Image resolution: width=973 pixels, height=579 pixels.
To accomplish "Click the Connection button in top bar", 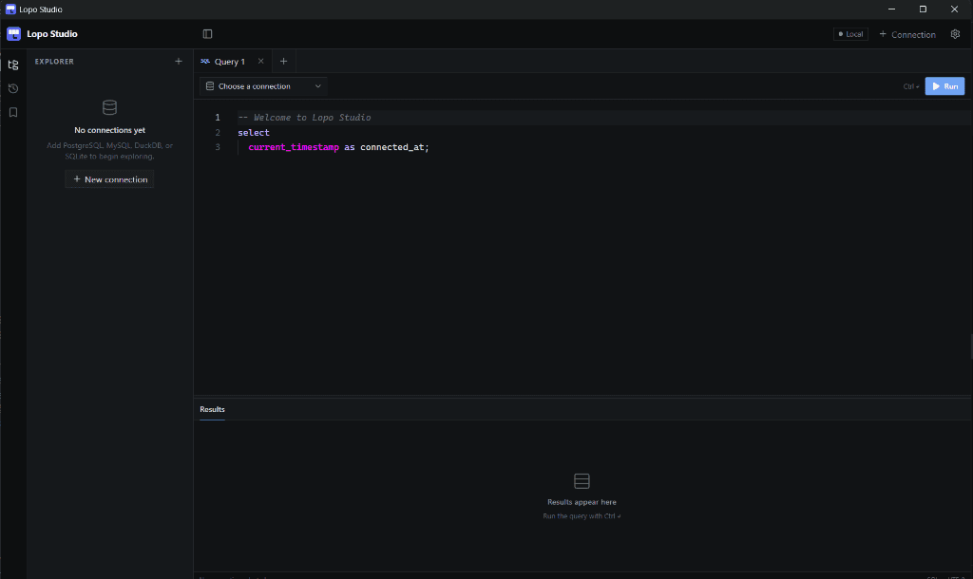I will (x=907, y=34).
